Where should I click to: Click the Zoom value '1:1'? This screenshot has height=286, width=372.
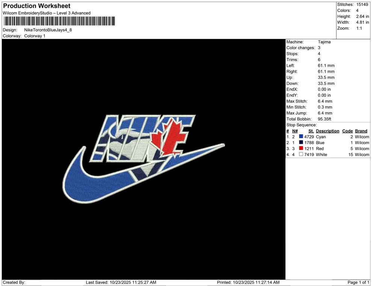(359, 28)
